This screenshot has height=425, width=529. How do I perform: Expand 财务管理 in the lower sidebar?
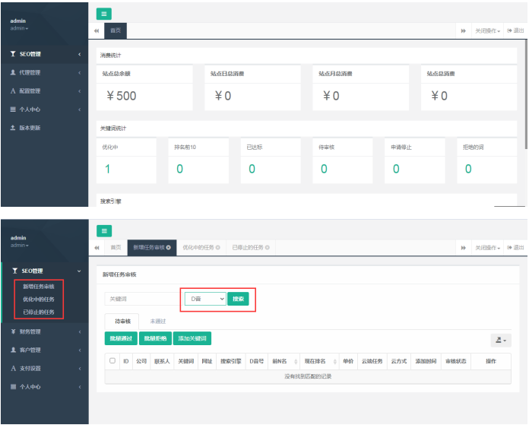click(x=30, y=331)
